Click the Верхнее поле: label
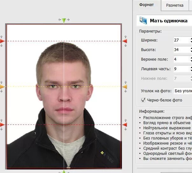This screenshot has width=192, height=173. tap(154, 59)
